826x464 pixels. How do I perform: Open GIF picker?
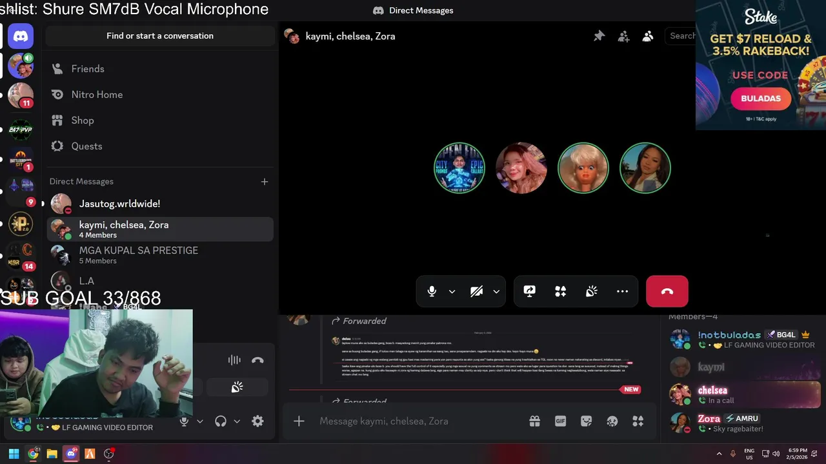point(560,421)
